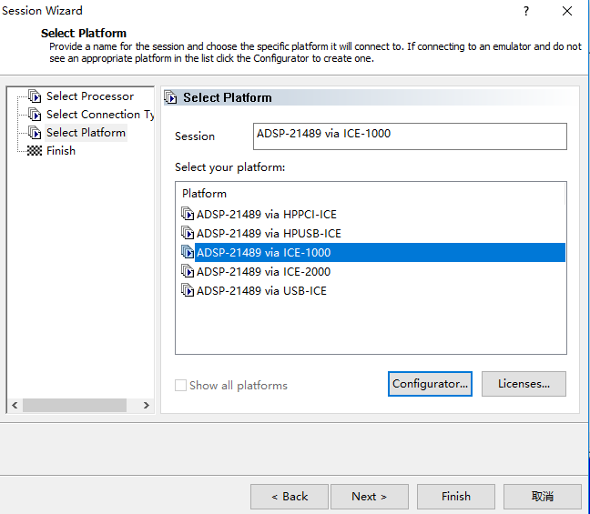Open the help question mark button
The image size is (590, 514).
[526, 11]
